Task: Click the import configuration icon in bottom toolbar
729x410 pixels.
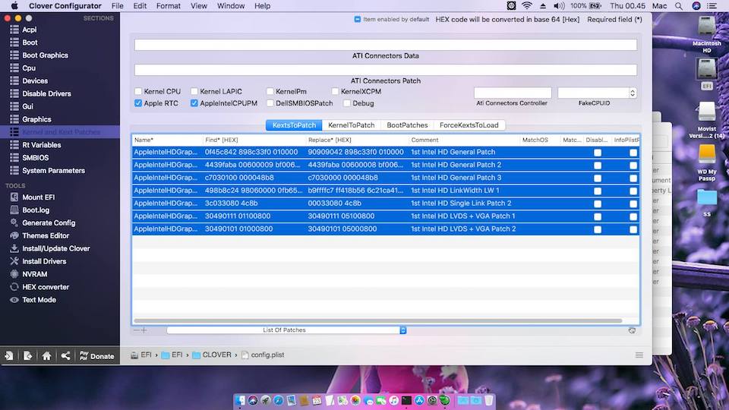Action: [9, 355]
